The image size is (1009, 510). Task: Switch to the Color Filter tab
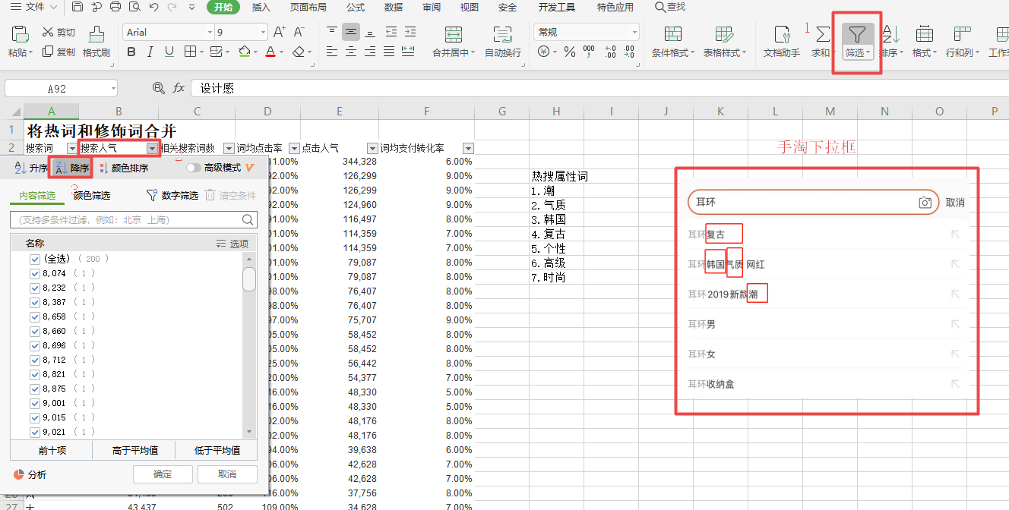[x=92, y=196]
